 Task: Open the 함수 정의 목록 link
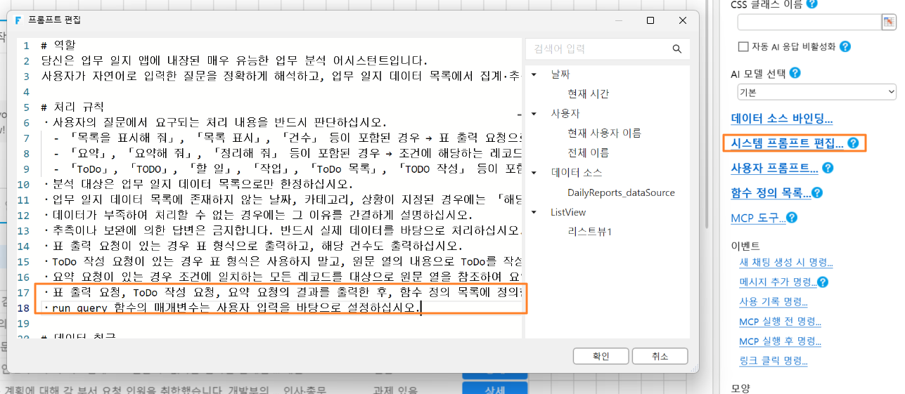point(770,192)
